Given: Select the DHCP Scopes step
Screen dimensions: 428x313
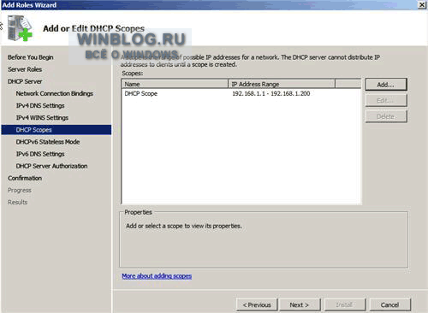Looking at the screenshot, I should pos(56,130).
